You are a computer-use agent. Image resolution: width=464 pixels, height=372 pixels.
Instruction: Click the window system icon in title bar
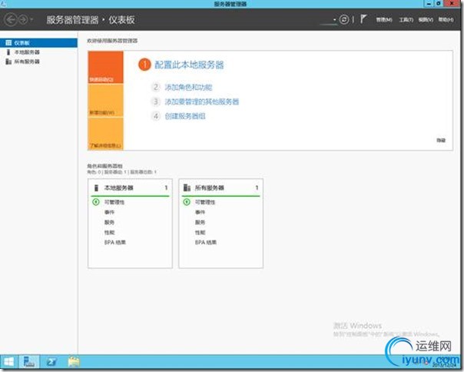(x=3, y=4)
